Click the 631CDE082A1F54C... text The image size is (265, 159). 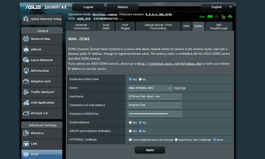pyautogui.click(x=108, y=19)
